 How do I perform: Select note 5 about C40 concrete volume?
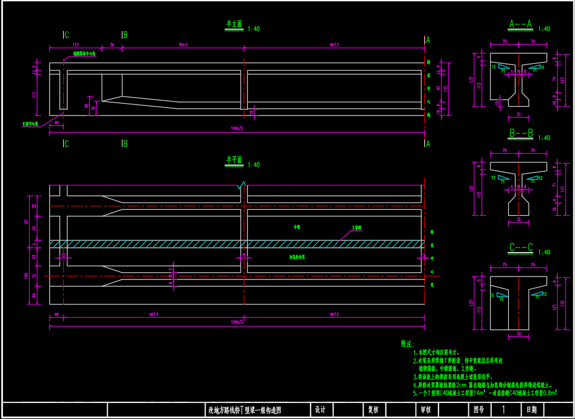point(486,393)
